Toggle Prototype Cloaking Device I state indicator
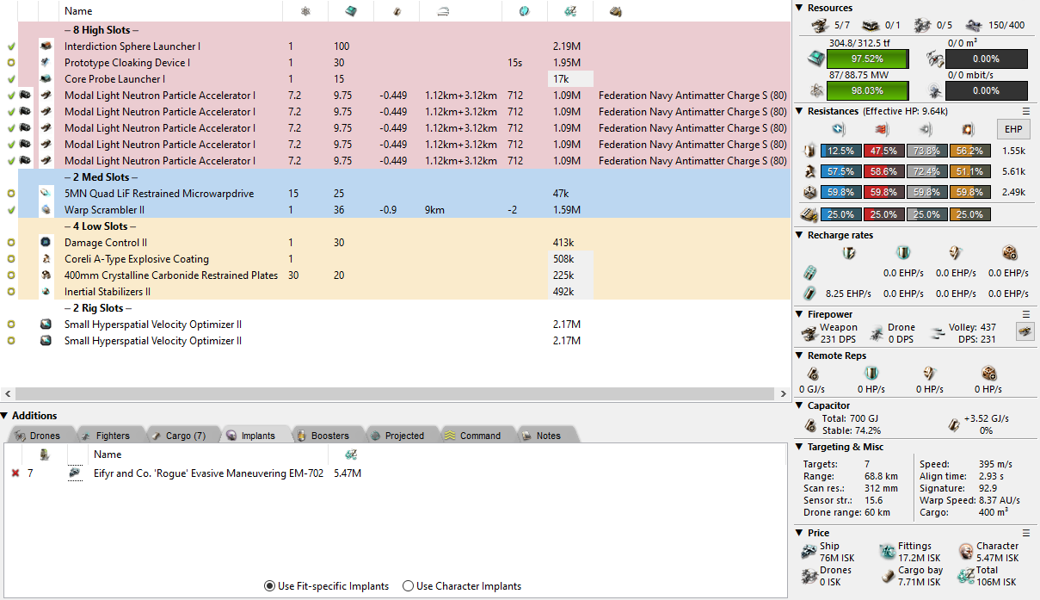Image resolution: width=1040 pixels, height=600 pixels. pos(10,63)
